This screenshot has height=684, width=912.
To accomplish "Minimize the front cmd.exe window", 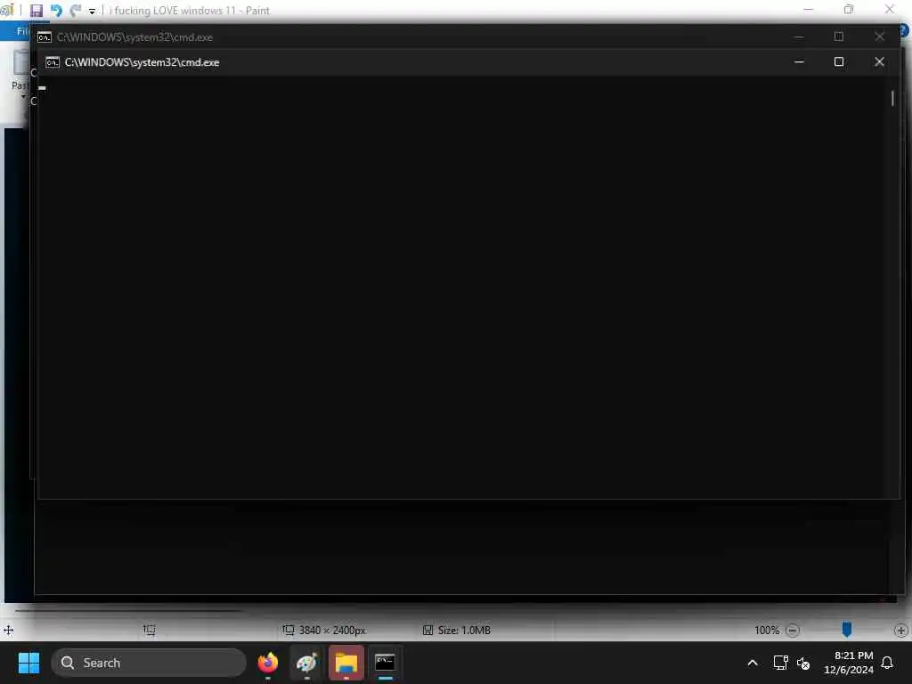I will [x=799, y=61].
